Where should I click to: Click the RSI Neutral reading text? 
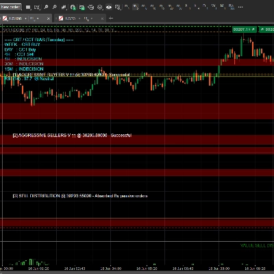tap(29, 79)
